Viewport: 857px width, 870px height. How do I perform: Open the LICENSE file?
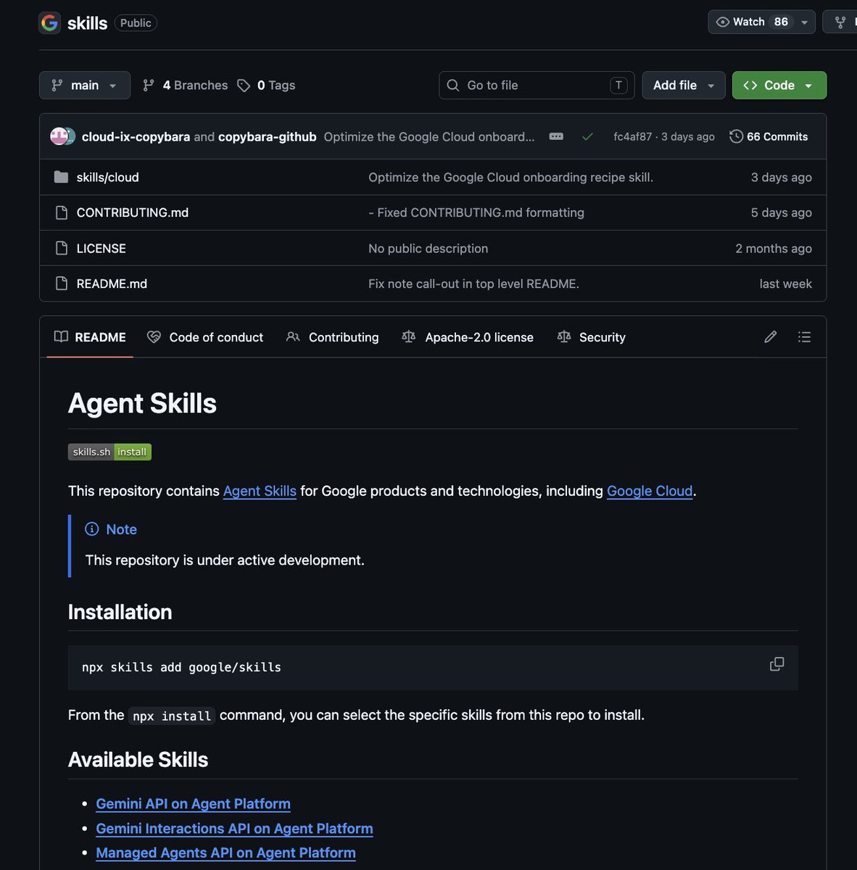[x=102, y=248]
